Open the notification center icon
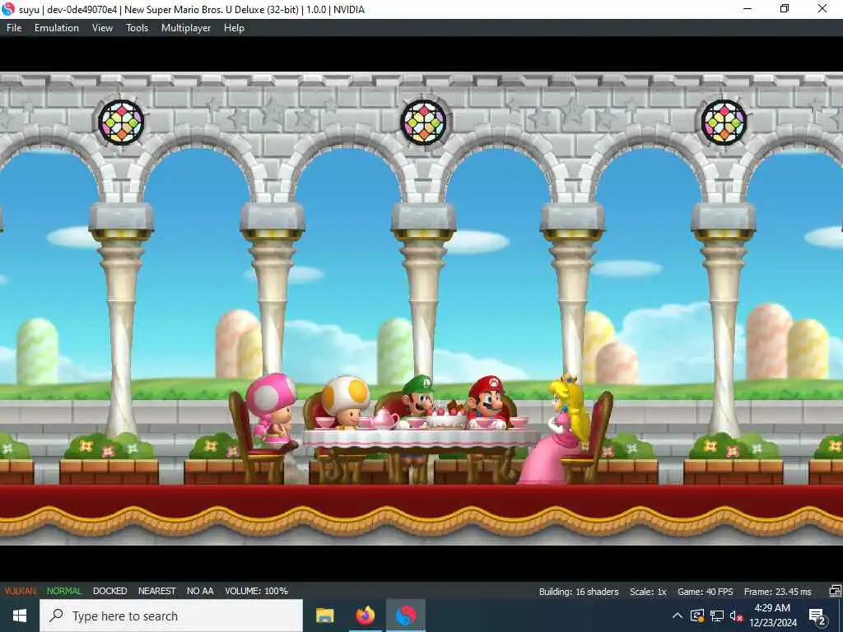 pos(817,616)
